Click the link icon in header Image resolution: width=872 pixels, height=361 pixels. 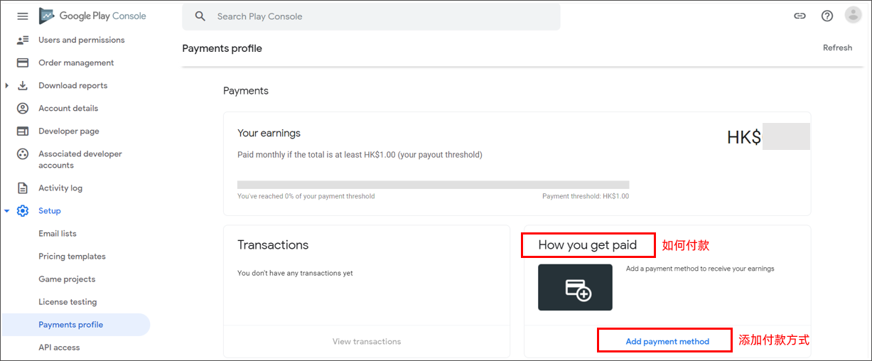800,16
